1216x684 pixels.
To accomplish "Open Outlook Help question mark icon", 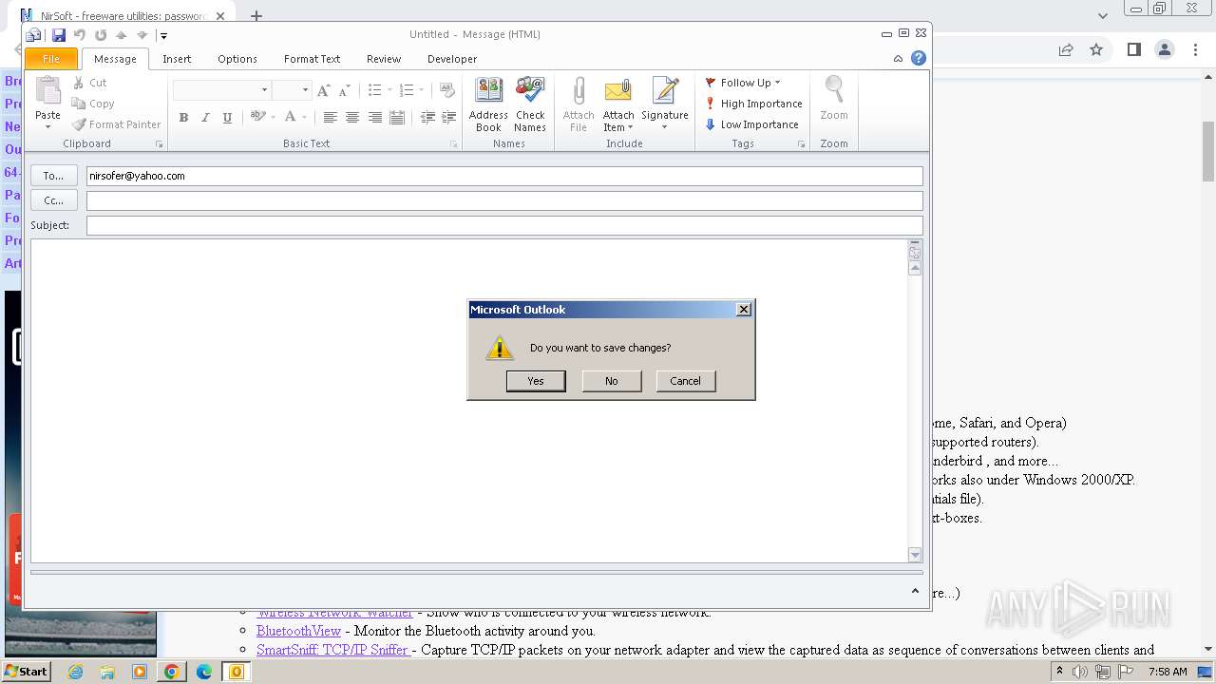I will click(919, 58).
